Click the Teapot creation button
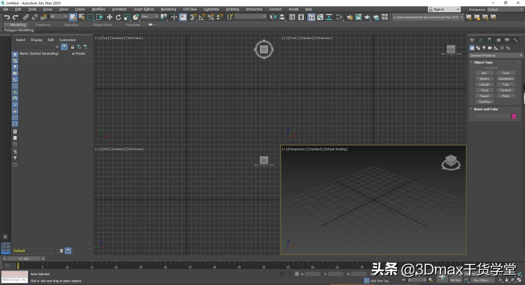Screen dimensions: 525x285 pyautogui.click(x=484, y=96)
